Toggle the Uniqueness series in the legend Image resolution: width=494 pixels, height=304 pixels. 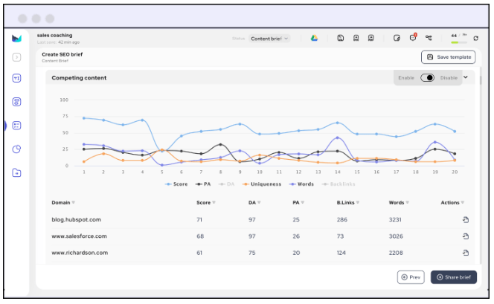coord(262,184)
